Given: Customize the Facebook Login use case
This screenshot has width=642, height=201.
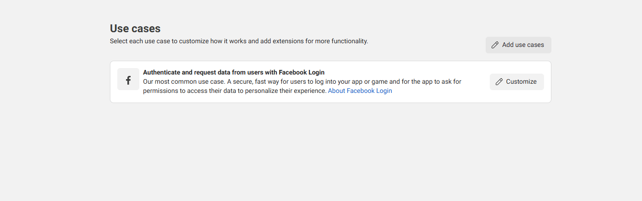Looking at the screenshot, I should point(517,82).
